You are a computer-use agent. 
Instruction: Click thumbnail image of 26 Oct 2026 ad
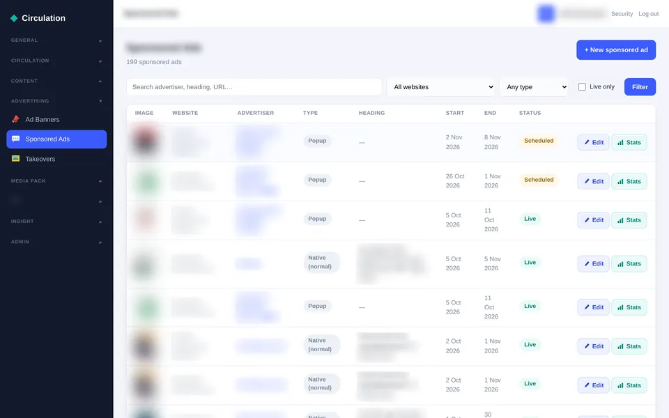pos(146,181)
